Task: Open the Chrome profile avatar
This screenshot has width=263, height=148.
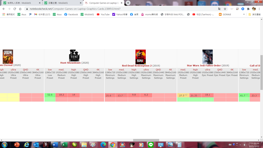Action: [254, 9]
